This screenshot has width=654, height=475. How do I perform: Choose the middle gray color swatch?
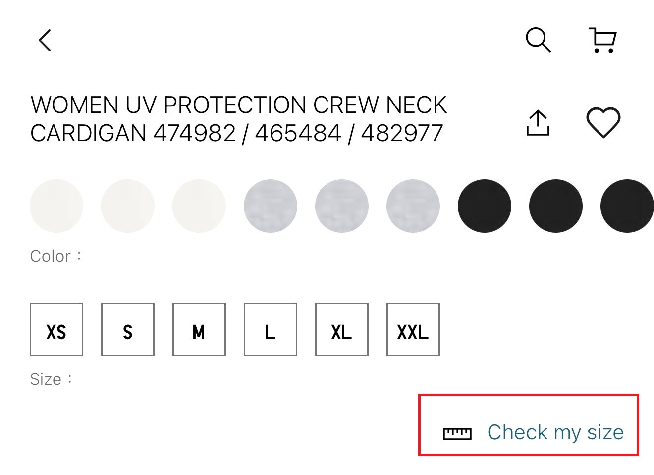(342, 206)
